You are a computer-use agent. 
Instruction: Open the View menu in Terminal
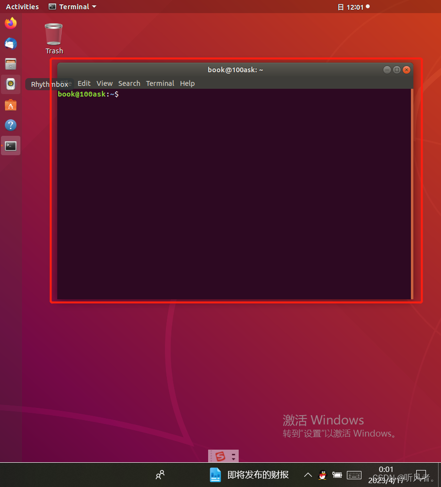tap(104, 83)
